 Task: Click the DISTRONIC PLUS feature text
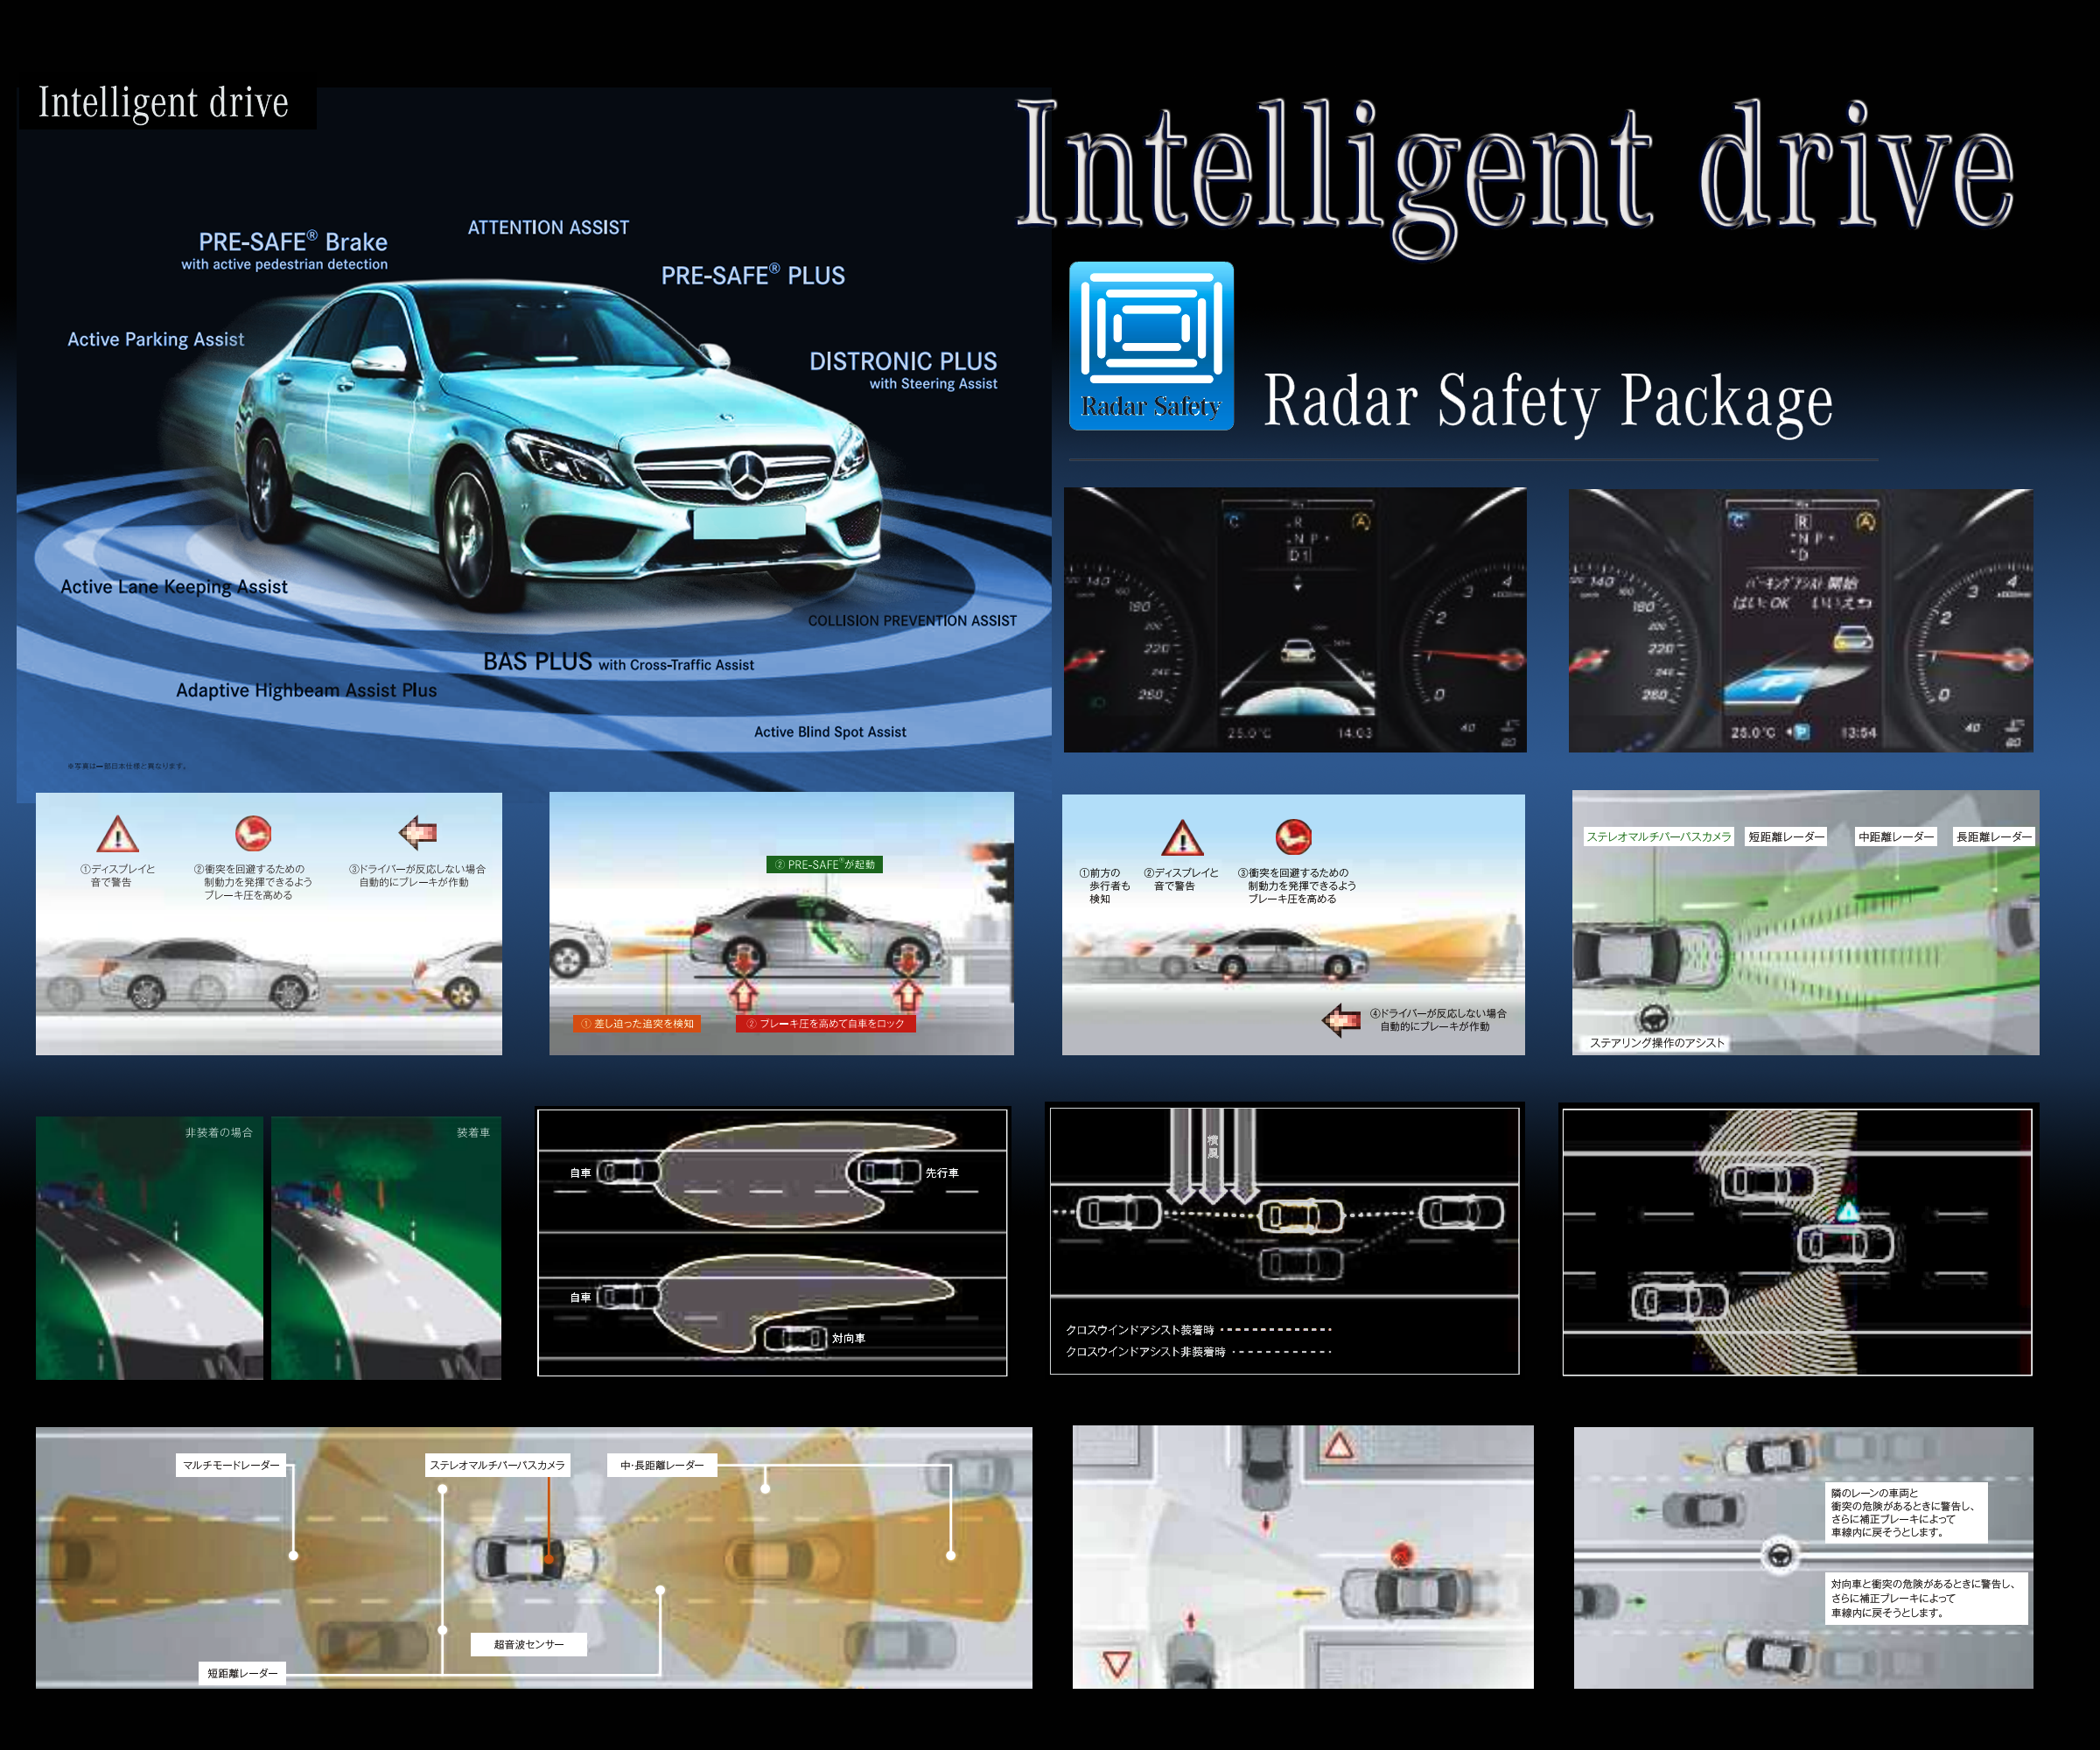(x=902, y=361)
